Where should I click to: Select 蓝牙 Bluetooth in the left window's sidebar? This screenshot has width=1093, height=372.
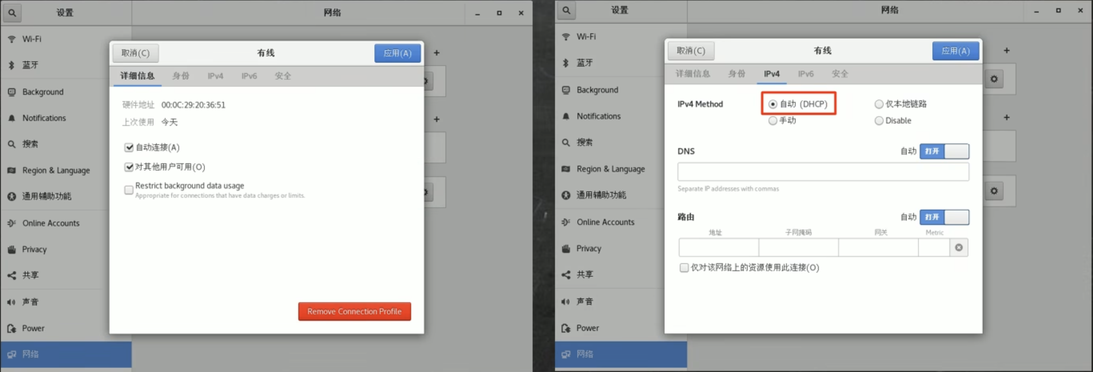[30, 65]
